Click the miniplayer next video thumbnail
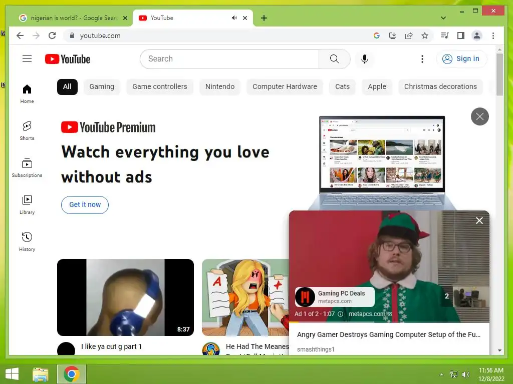 [x=470, y=296]
